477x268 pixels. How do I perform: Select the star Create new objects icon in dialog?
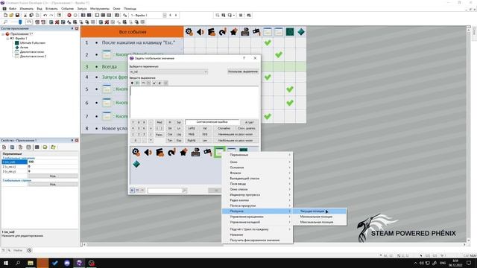[183, 152]
